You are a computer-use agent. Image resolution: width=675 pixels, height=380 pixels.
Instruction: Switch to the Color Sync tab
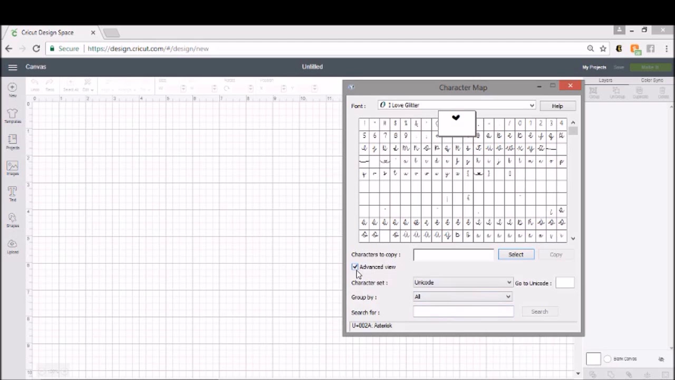click(652, 80)
